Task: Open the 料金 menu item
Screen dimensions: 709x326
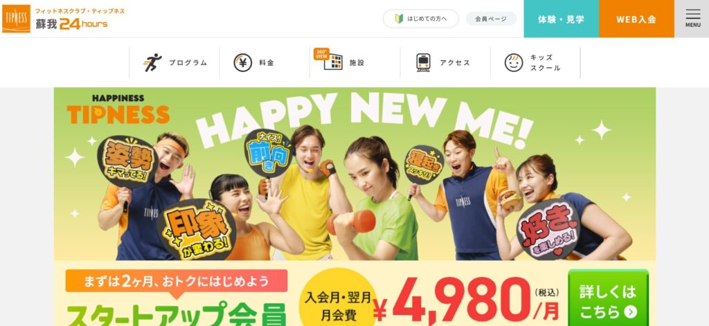Action: pos(265,63)
